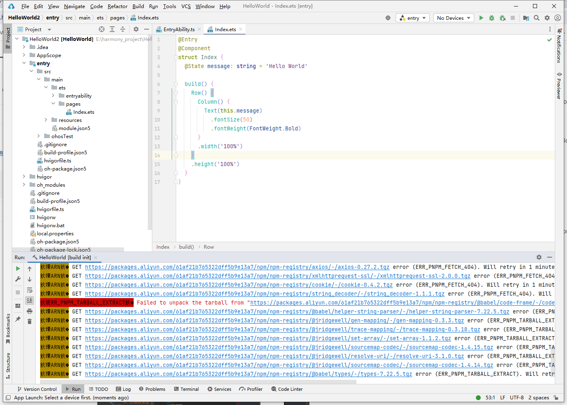Open the Code Linter tool window
This screenshot has height=405, width=567.
tap(287, 389)
